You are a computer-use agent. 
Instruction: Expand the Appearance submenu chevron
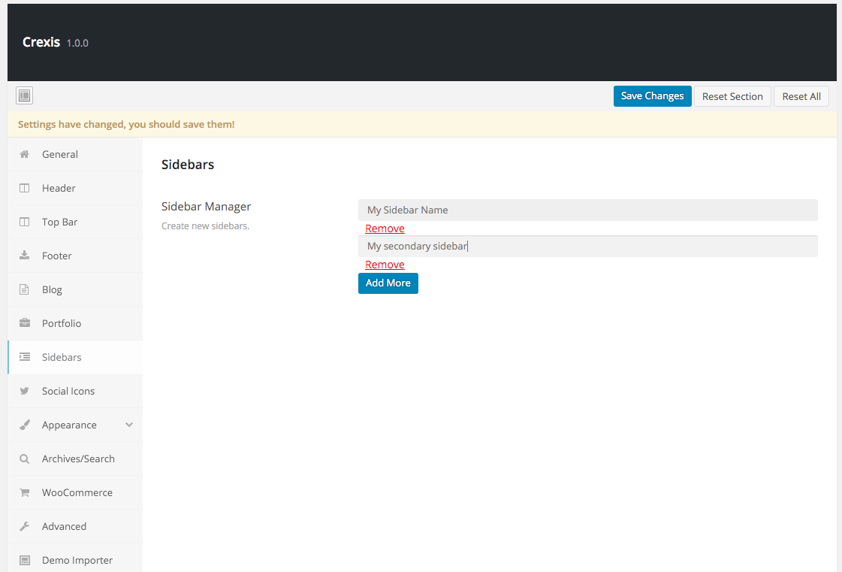click(129, 425)
